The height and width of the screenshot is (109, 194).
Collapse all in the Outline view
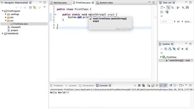coord(166,49)
